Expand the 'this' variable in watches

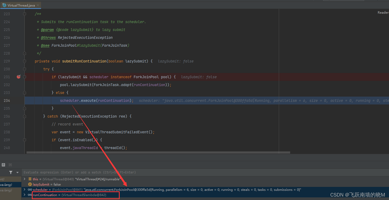point(24,179)
